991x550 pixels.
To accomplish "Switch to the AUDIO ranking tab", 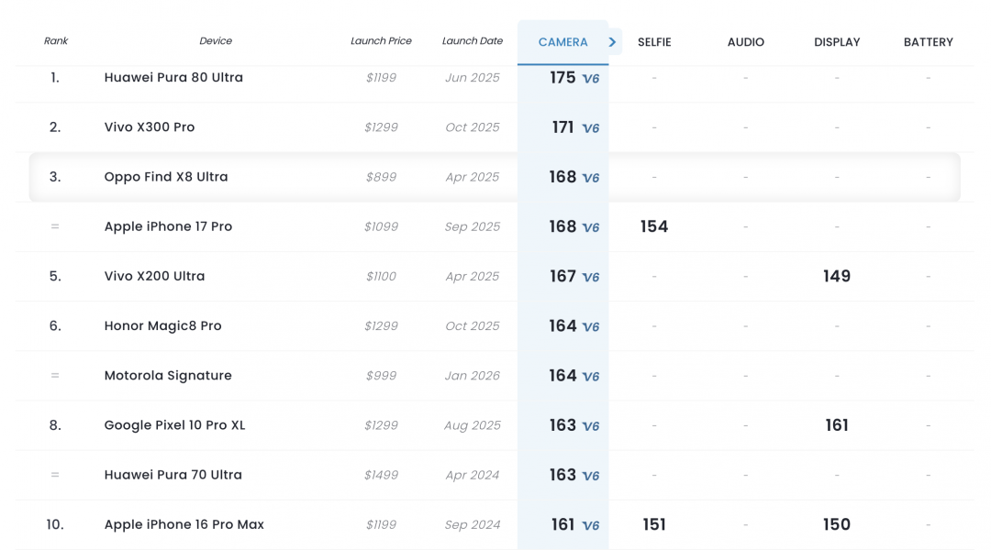I will [746, 42].
